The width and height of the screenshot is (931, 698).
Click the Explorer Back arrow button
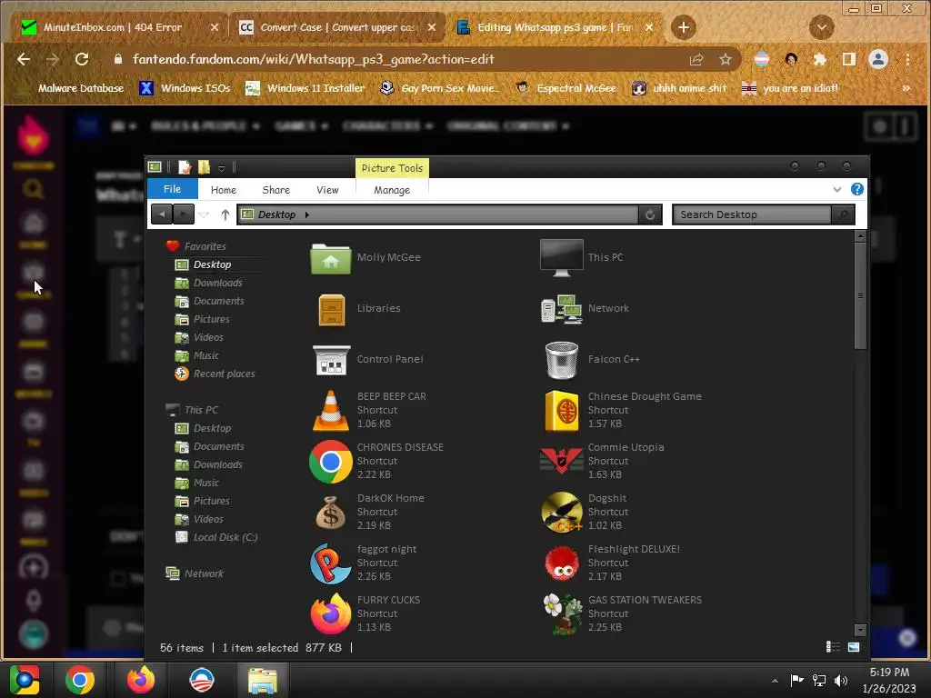click(162, 214)
